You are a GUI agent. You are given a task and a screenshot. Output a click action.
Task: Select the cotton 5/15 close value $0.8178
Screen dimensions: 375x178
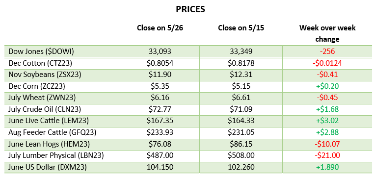click(x=241, y=63)
